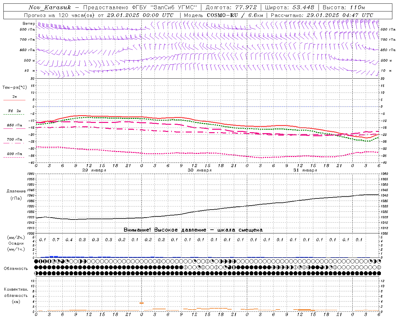Image resolution: width=397 pixels, height=317 pixels.
Task: Click the Ветер label of the wind panel
Action: (29, 24)
